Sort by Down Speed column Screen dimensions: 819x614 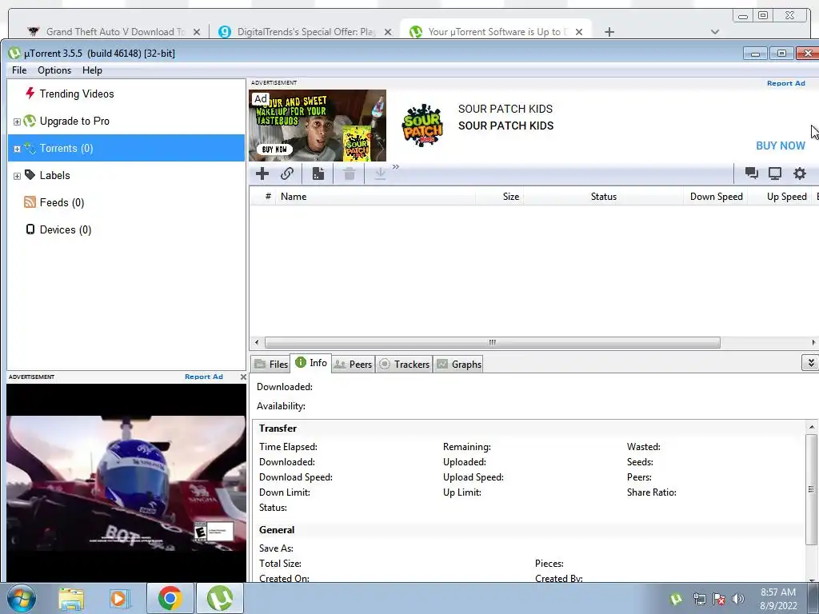pyautogui.click(x=716, y=197)
